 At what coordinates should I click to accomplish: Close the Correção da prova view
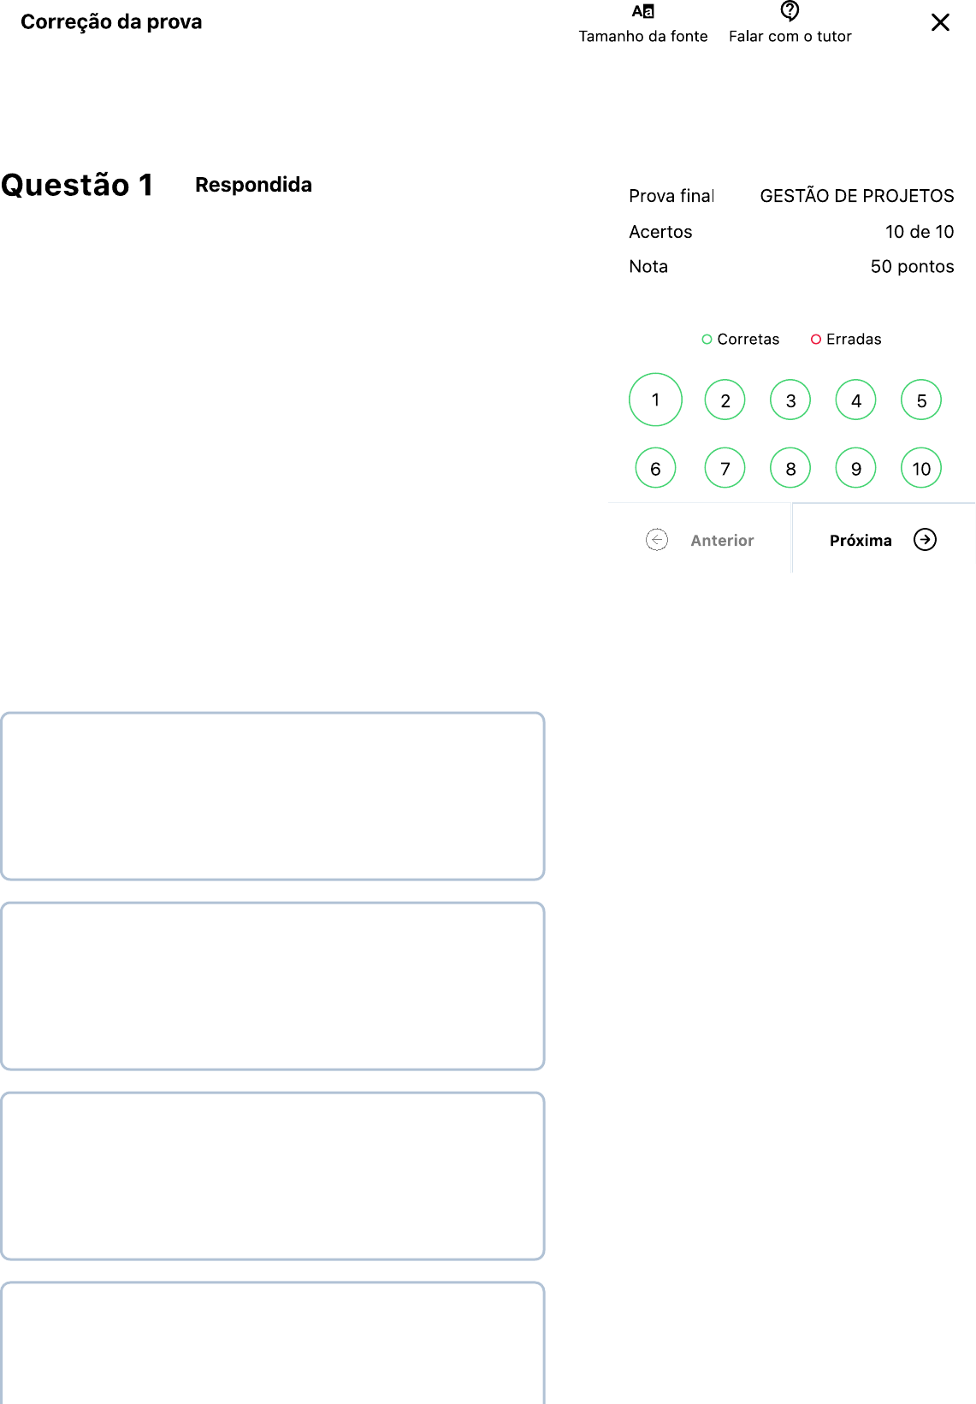[940, 22]
